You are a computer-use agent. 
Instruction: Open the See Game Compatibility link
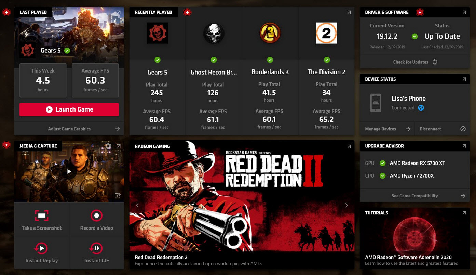414,196
